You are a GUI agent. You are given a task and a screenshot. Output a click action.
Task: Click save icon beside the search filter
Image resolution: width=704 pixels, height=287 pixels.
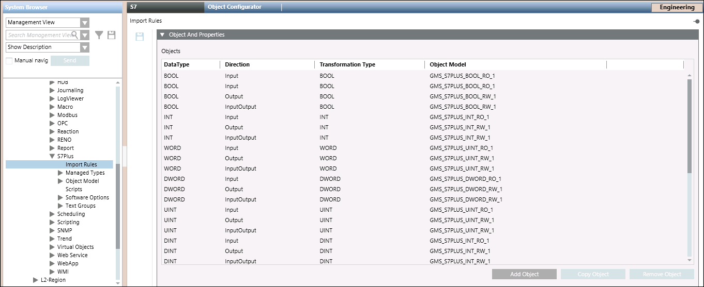click(111, 35)
